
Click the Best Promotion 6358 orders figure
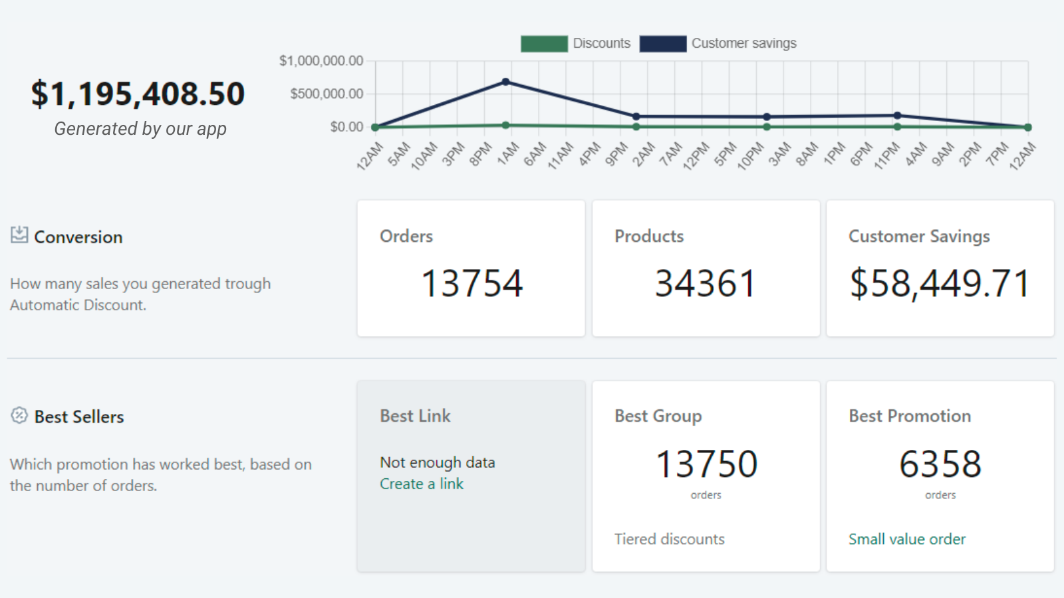point(940,464)
